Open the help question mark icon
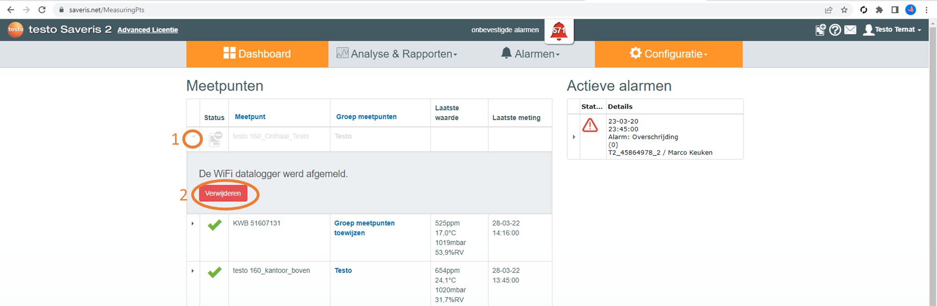Image resolution: width=937 pixels, height=306 pixels. pyautogui.click(x=835, y=30)
